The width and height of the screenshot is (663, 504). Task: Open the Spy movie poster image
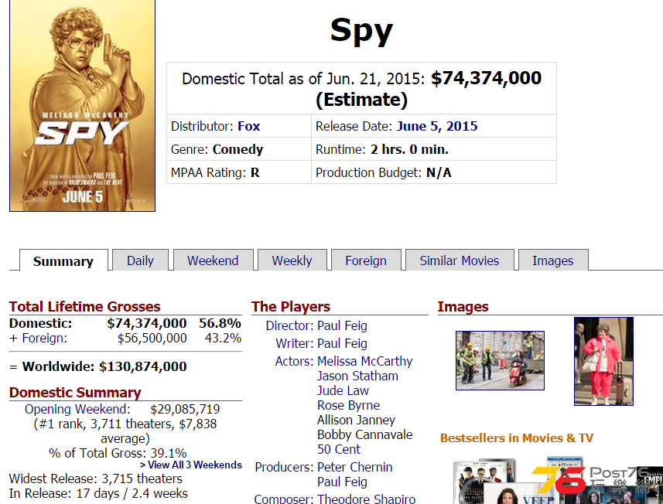pos(83,105)
